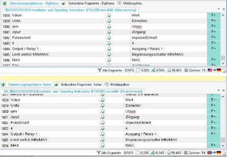Viewport: 227px width, 157px height.
Task: Switch to Übersetzungsergebnisse - BigMama tab
Action: click(31, 3)
